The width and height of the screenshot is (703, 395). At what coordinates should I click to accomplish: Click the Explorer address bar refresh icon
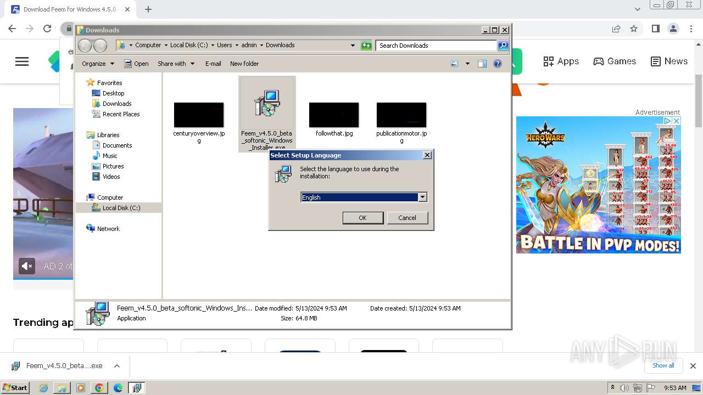[x=366, y=46]
